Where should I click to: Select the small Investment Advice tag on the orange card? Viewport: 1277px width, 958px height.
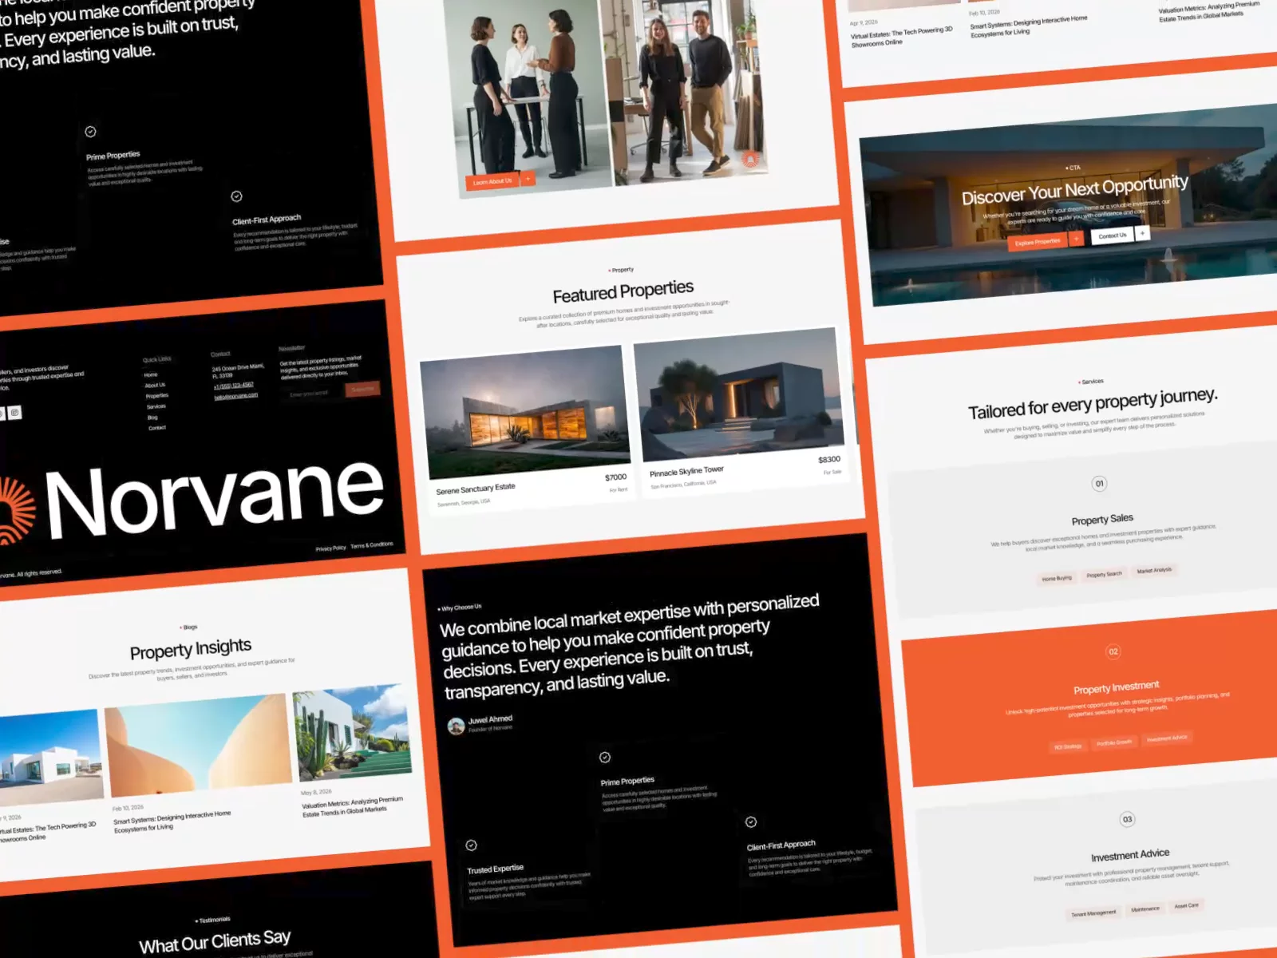click(x=1167, y=738)
